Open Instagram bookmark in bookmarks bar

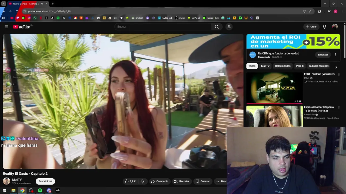(29, 18)
